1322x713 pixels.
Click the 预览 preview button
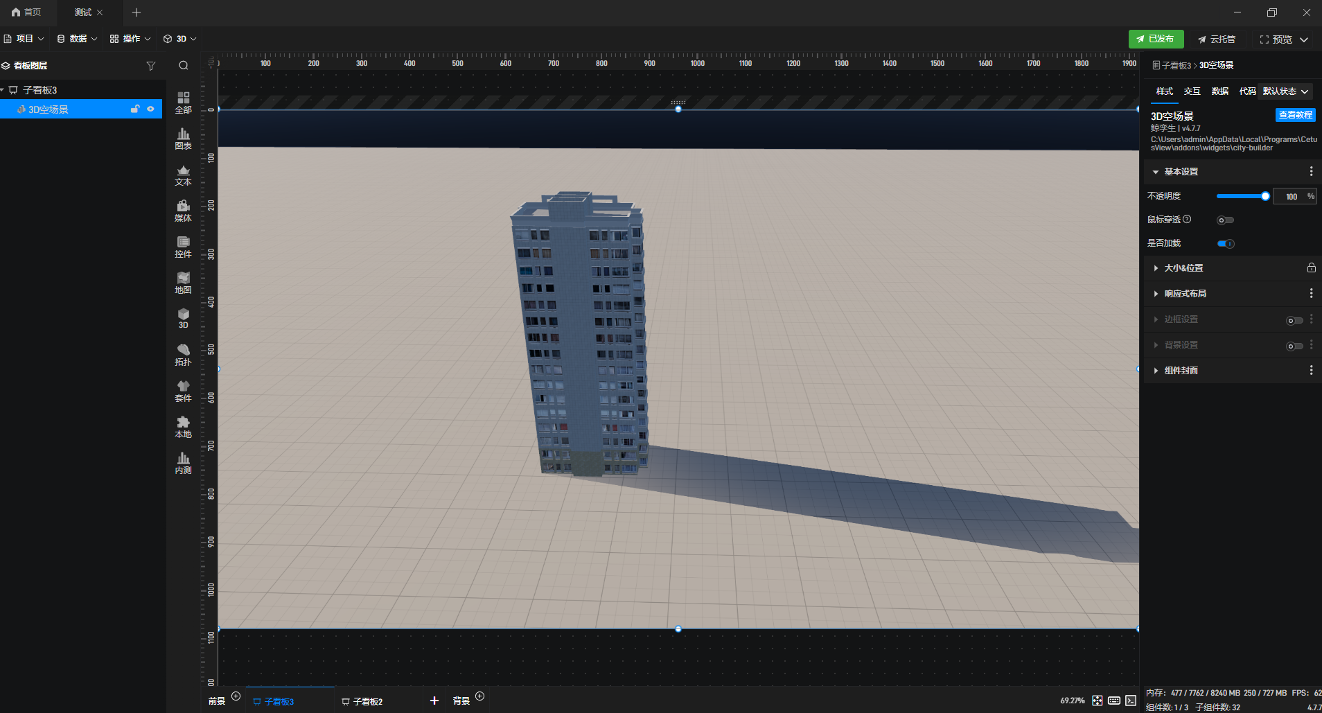[1276, 39]
